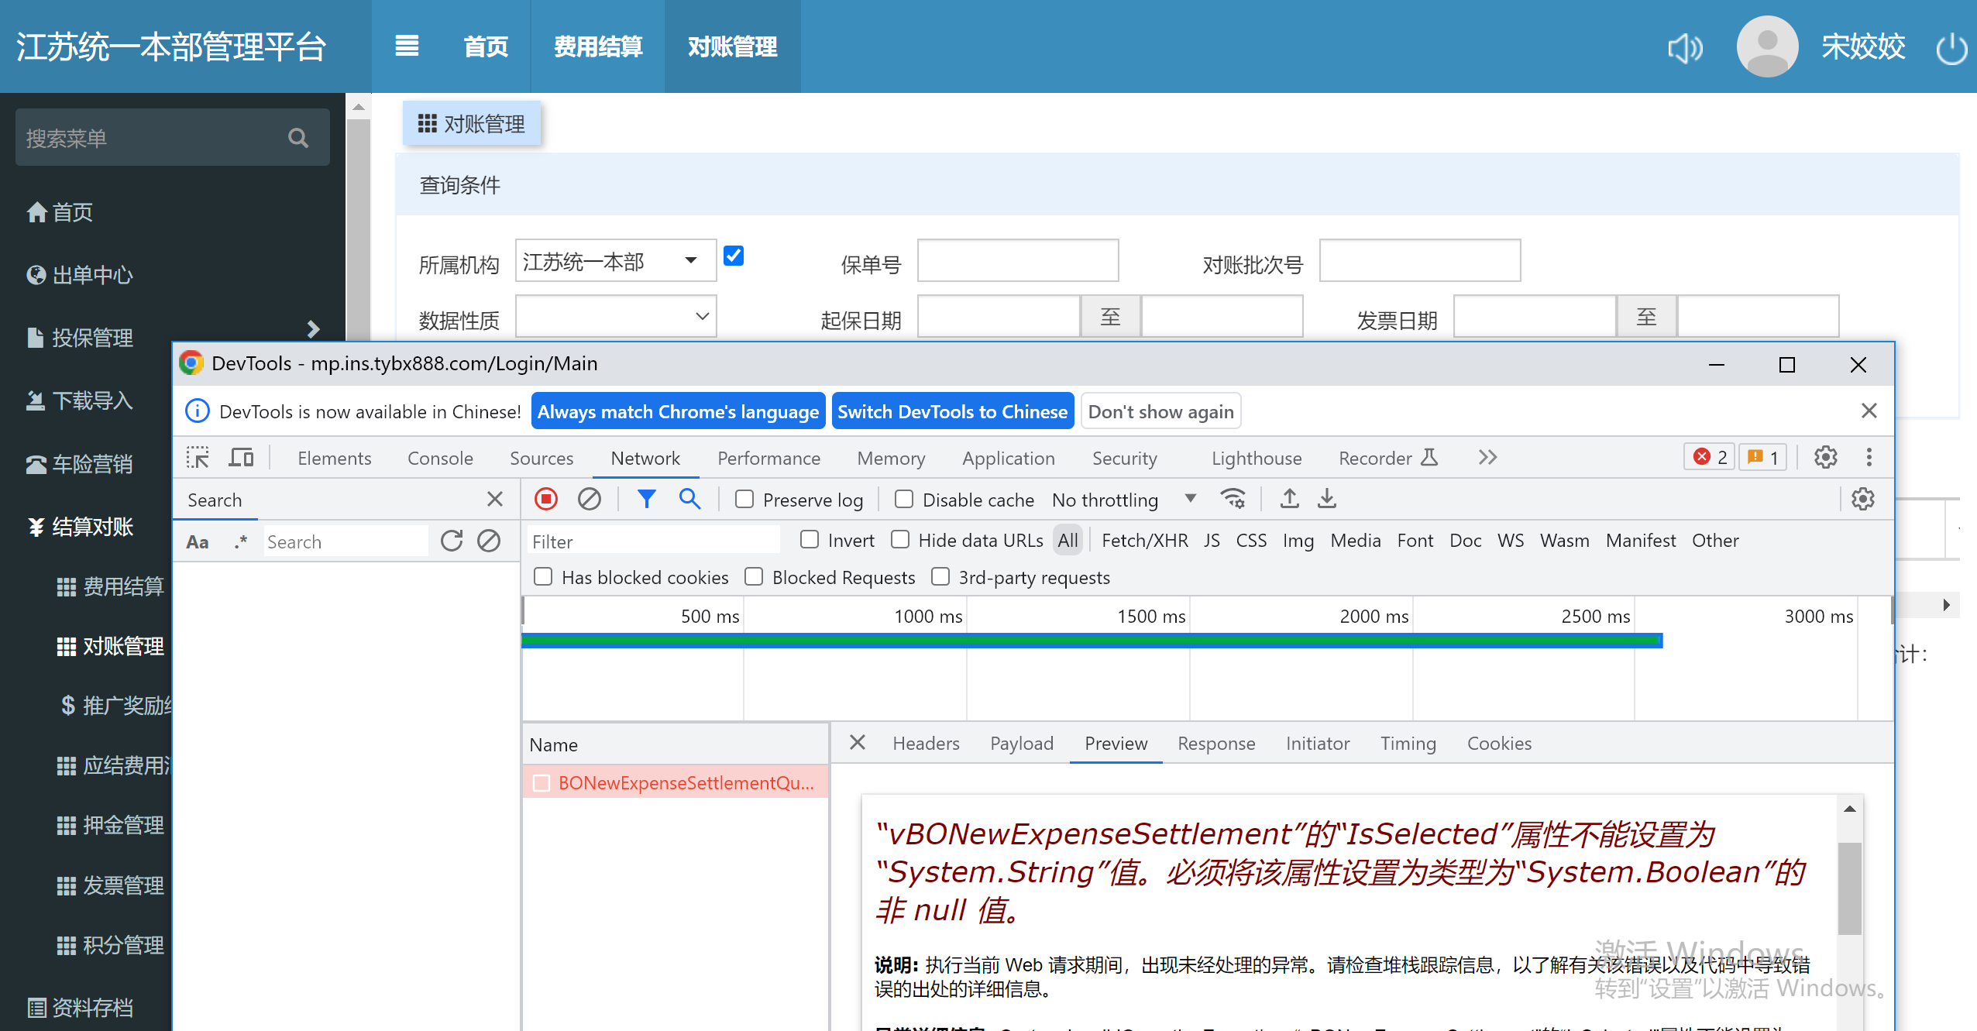Click the 保单号 input field
Image resolution: width=1977 pixels, height=1031 pixels.
[1017, 261]
